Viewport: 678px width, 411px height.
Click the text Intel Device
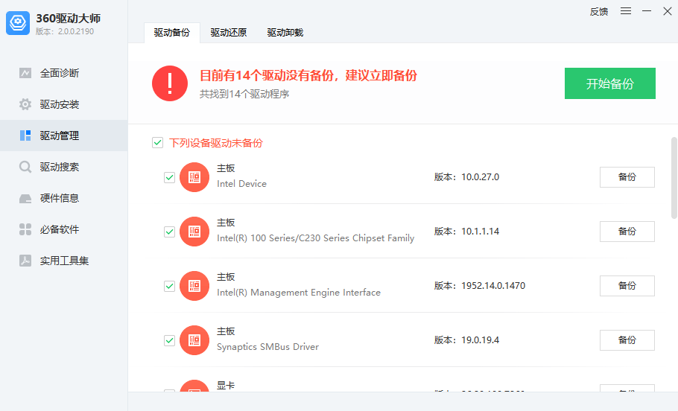pyautogui.click(x=241, y=184)
